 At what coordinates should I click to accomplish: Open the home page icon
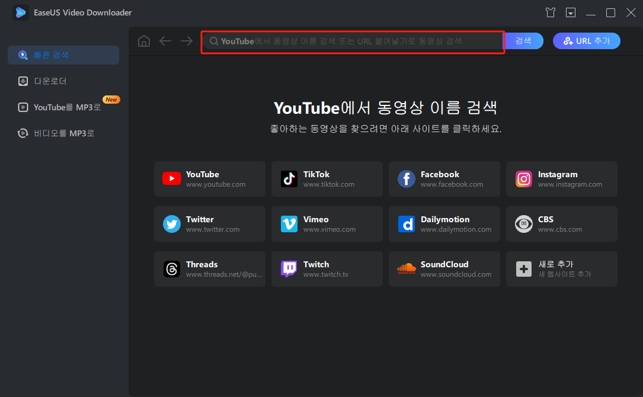(x=143, y=40)
